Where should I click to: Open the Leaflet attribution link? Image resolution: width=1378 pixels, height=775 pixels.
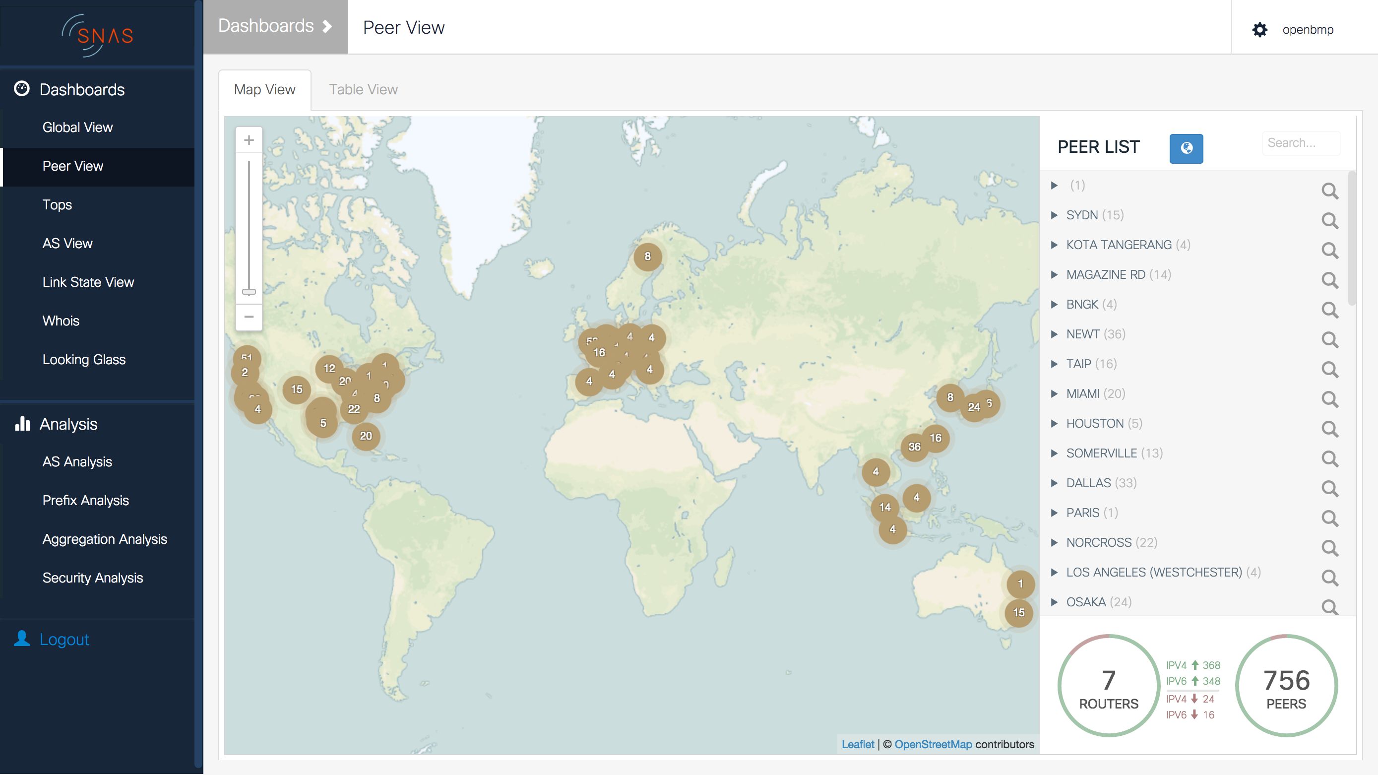click(858, 745)
